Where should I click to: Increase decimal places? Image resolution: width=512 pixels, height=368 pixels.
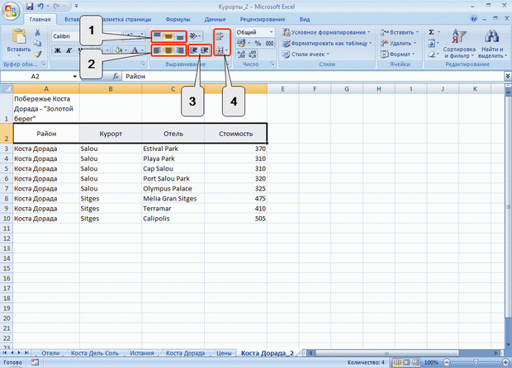(241, 54)
